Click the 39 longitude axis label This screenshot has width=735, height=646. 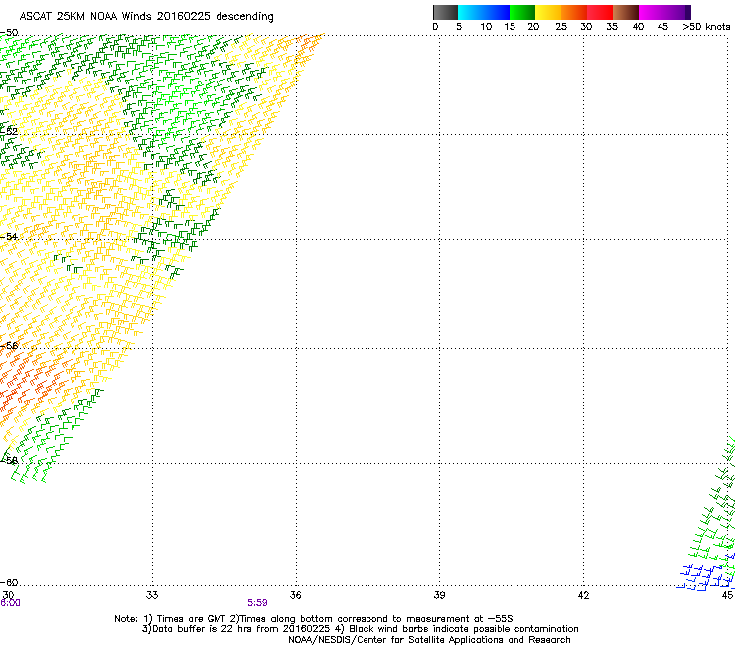(439, 595)
